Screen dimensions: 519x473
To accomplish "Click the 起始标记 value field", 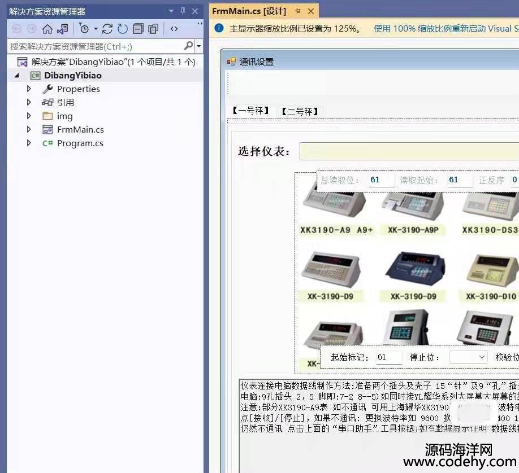I will (389, 357).
